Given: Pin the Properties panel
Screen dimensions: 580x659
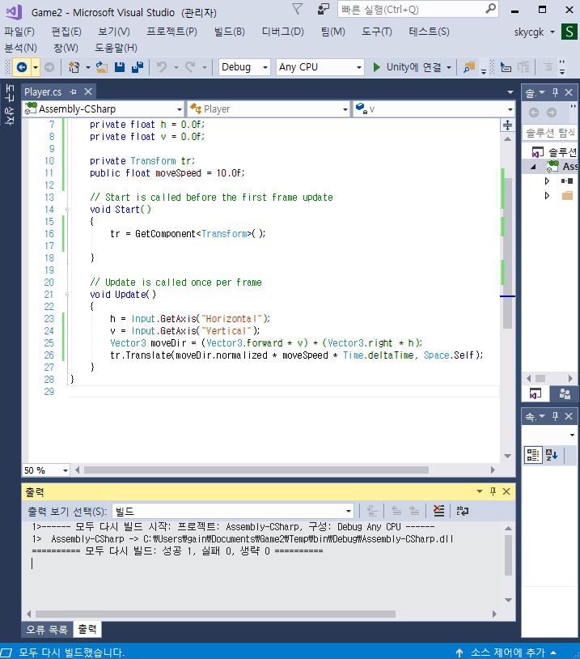Looking at the screenshot, I should (555, 416).
